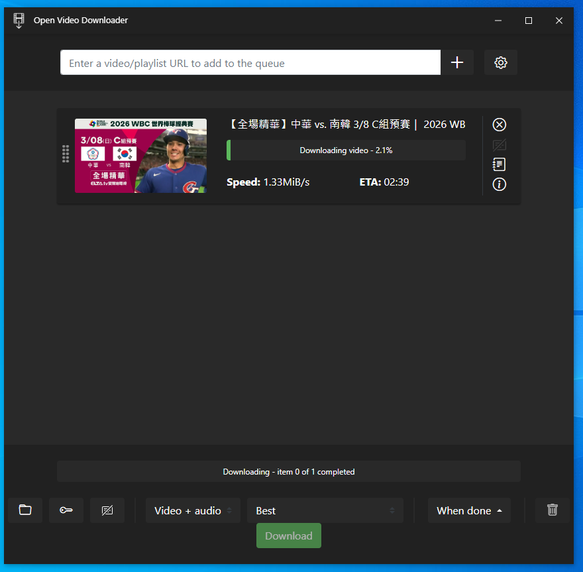
Task: Cancel the 中華 vs. 南韓 download item
Action: 499,124
